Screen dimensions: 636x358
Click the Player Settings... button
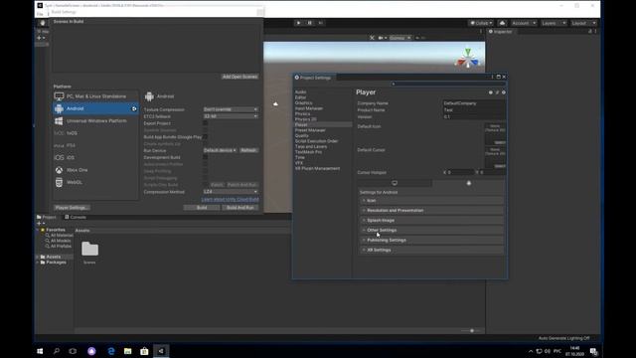pos(72,208)
